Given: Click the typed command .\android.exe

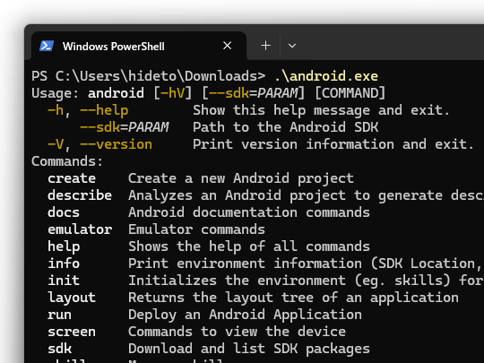Looking at the screenshot, I should click(326, 76).
